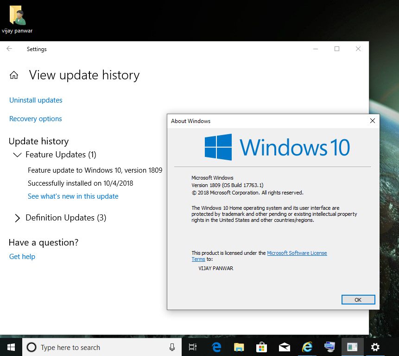Click the Have a question? heading
The height and width of the screenshot is (356, 399).
(44, 242)
